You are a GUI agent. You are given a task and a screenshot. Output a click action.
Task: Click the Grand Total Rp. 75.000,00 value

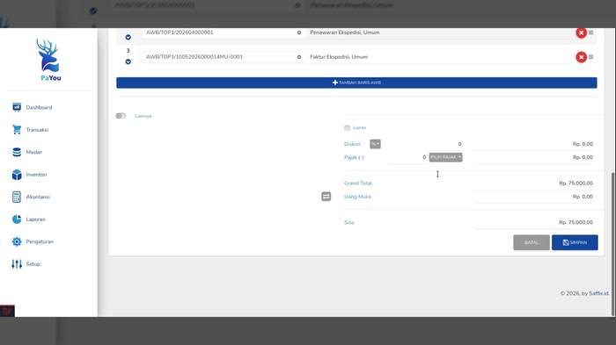576,183
